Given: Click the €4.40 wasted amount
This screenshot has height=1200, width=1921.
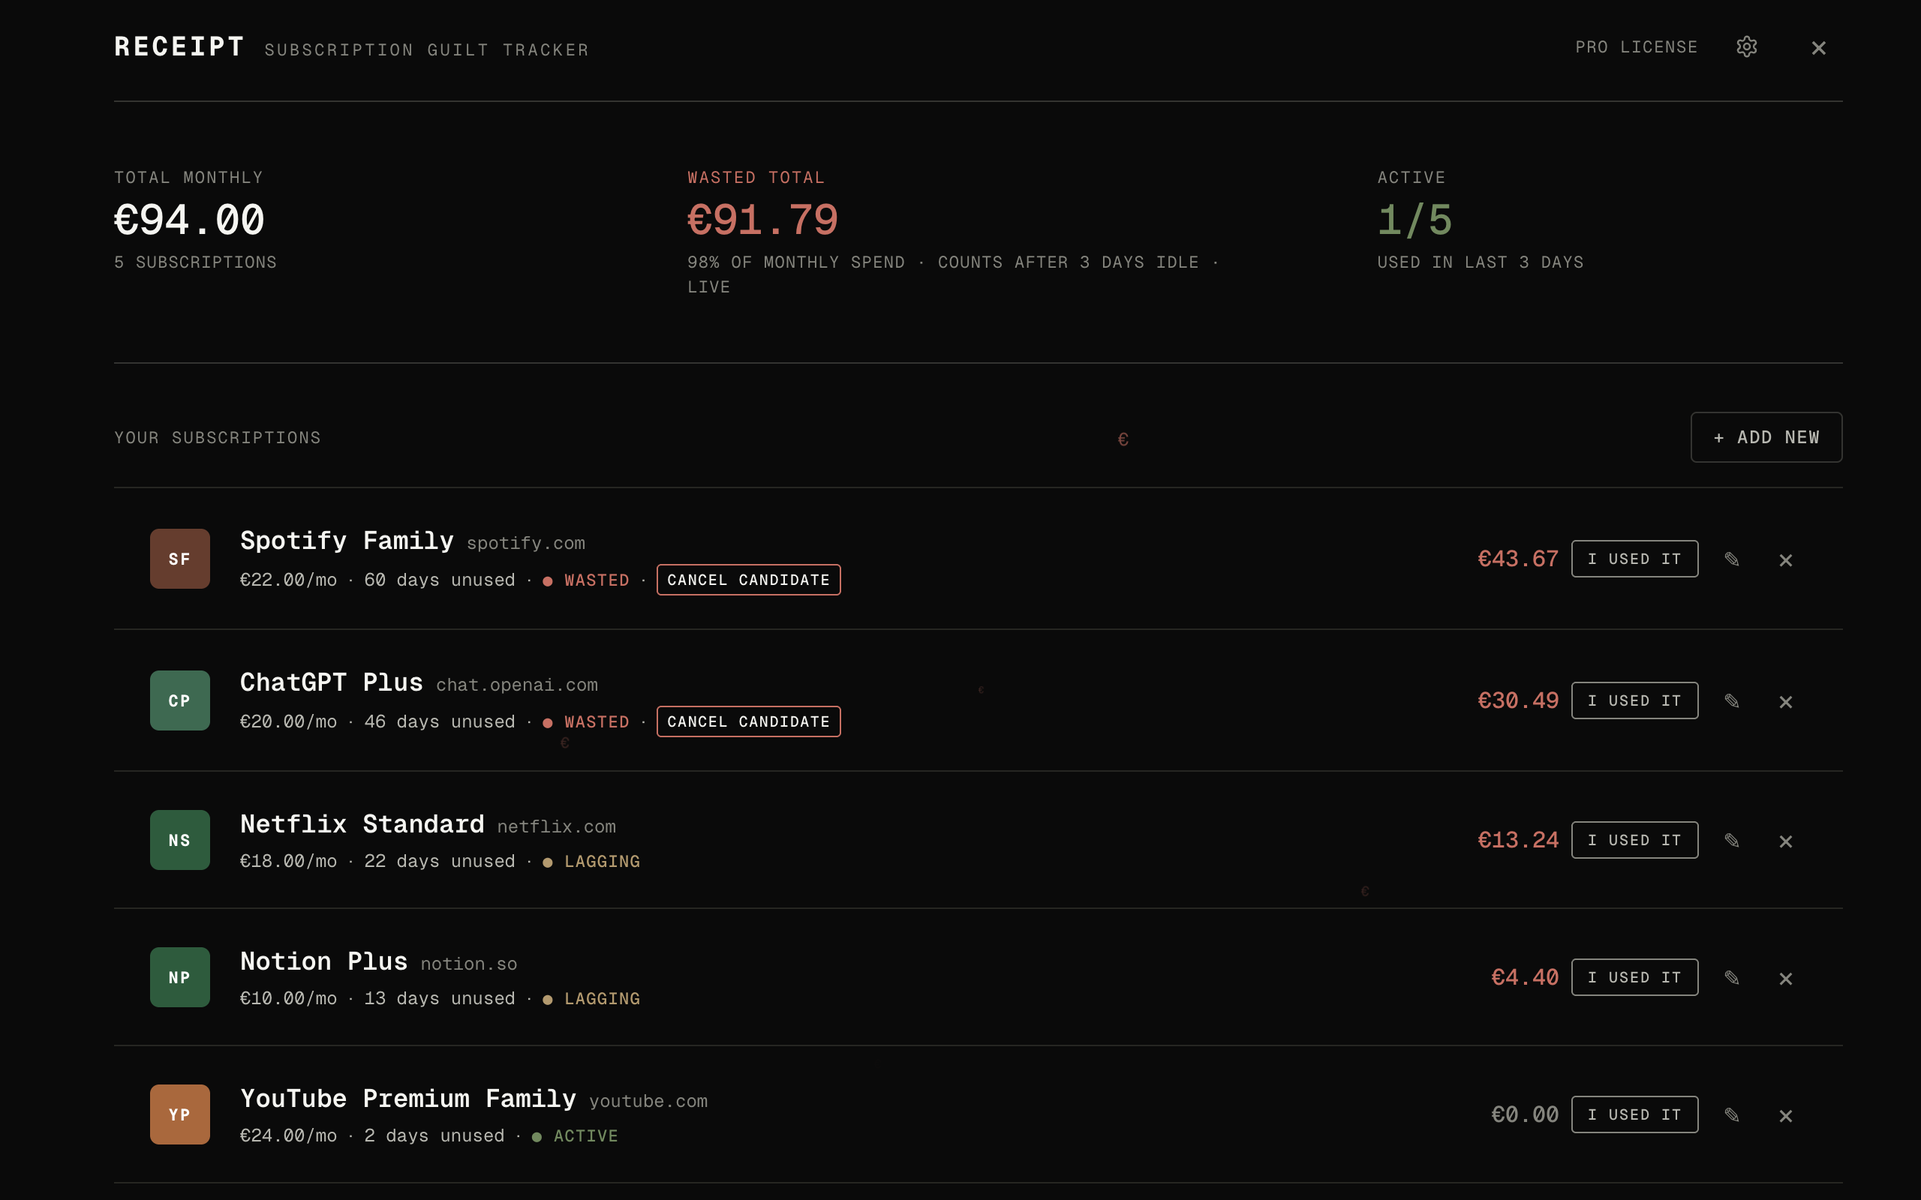Looking at the screenshot, I should point(1525,977).
